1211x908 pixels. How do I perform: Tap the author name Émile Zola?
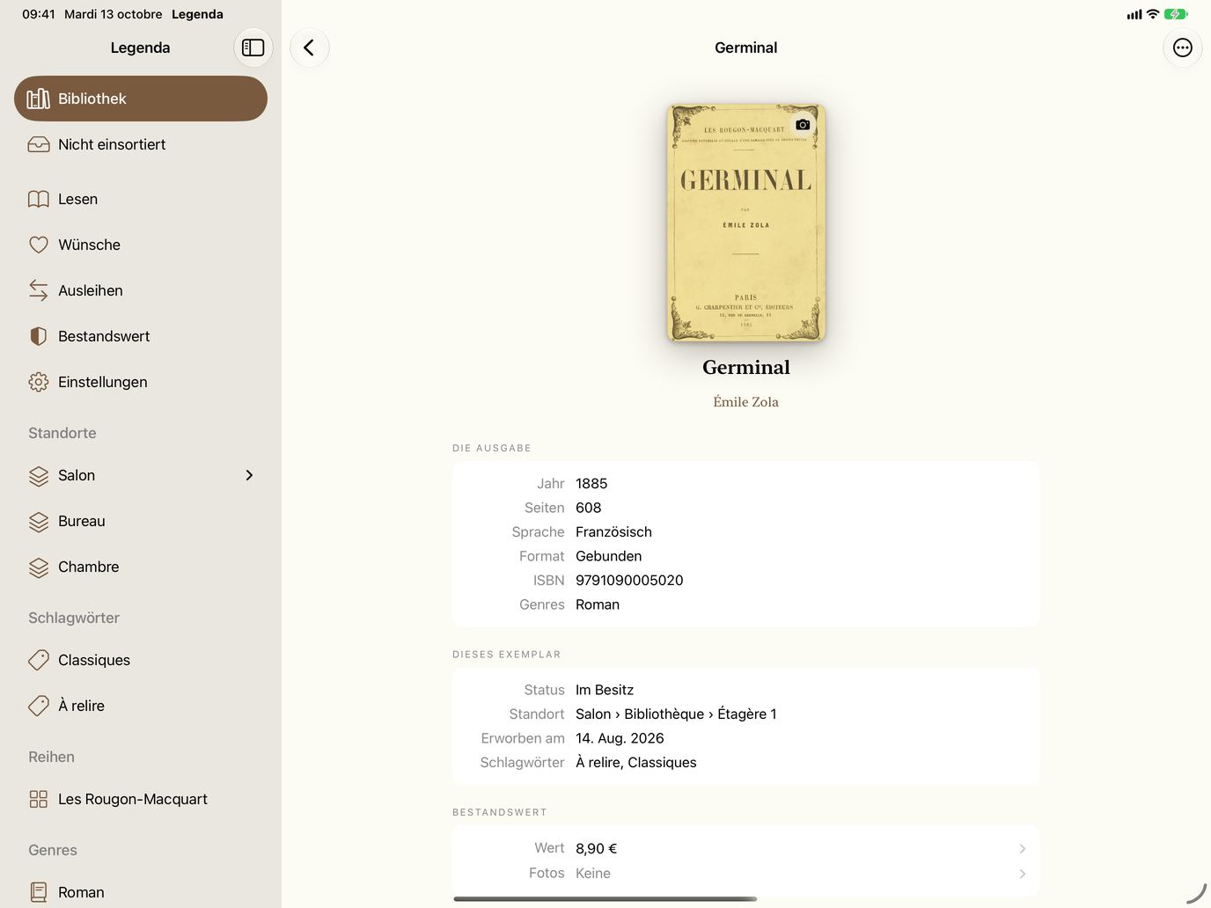[x=746, y=402]
